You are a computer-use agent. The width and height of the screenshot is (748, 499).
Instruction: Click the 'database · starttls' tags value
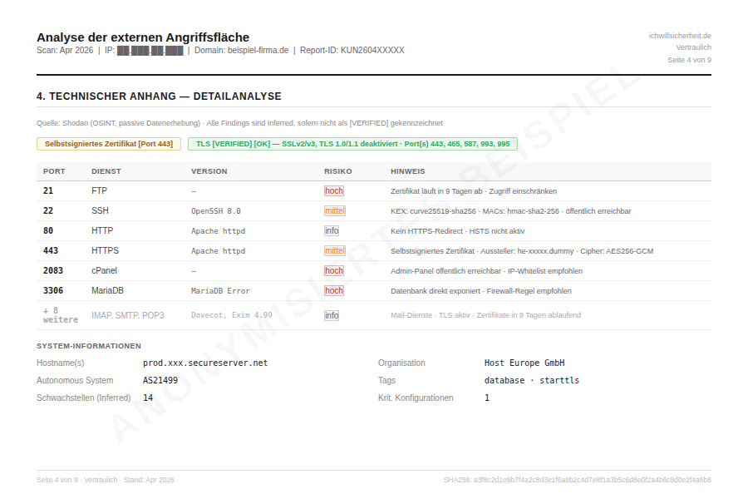pos(532,380)
